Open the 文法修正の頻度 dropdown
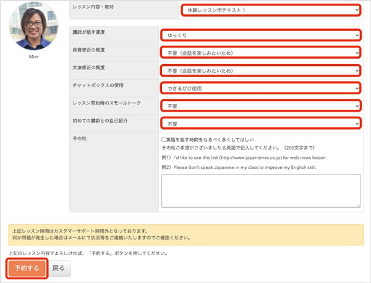 click(260, 70)
